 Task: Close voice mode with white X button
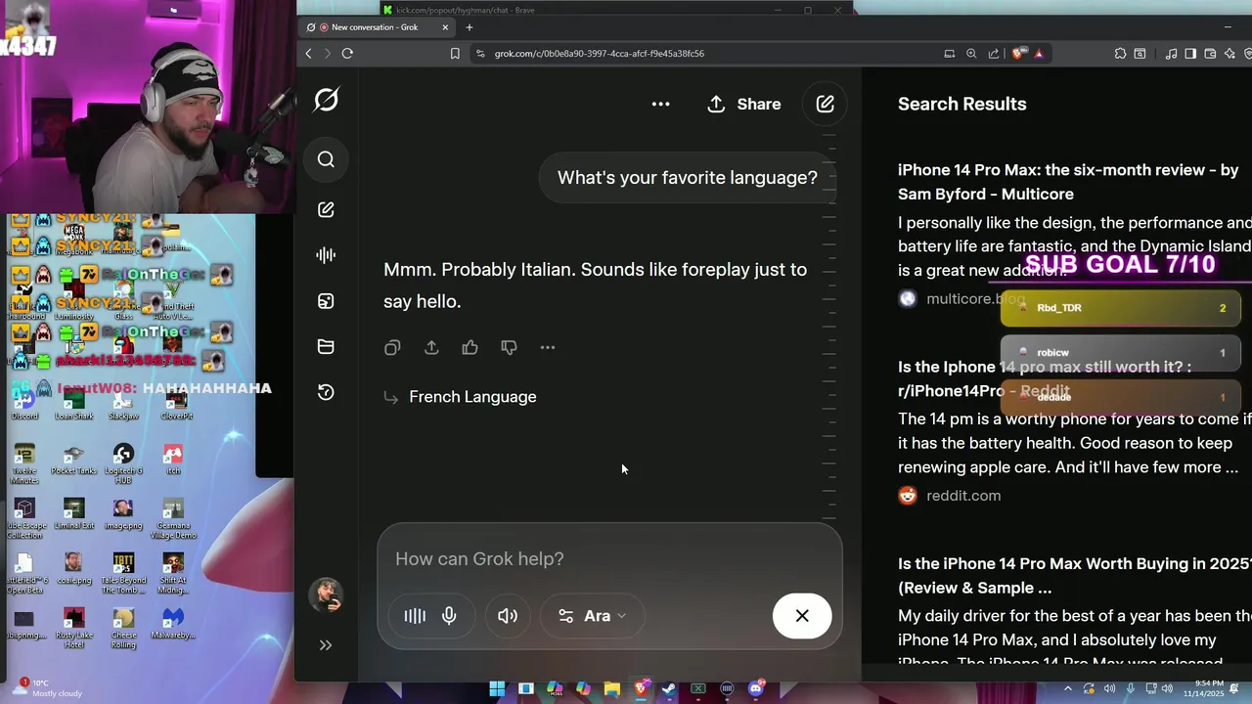click(802, 616)
